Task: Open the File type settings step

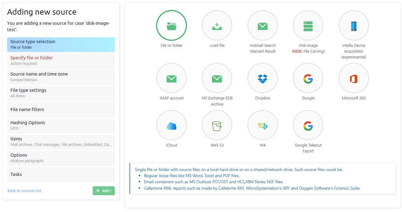Action: [x=61, y=93]
